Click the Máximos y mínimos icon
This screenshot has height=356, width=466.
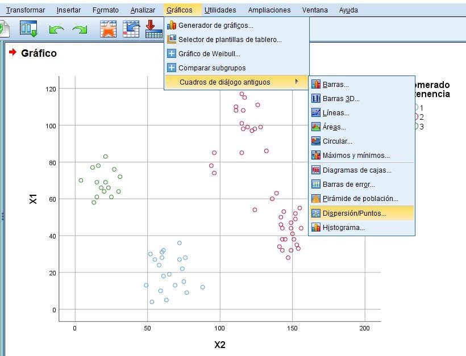point(315,155)
